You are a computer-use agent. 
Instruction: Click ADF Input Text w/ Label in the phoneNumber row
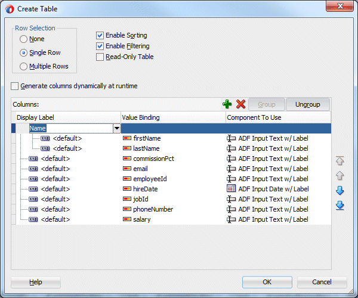click(x=273, y=209)
